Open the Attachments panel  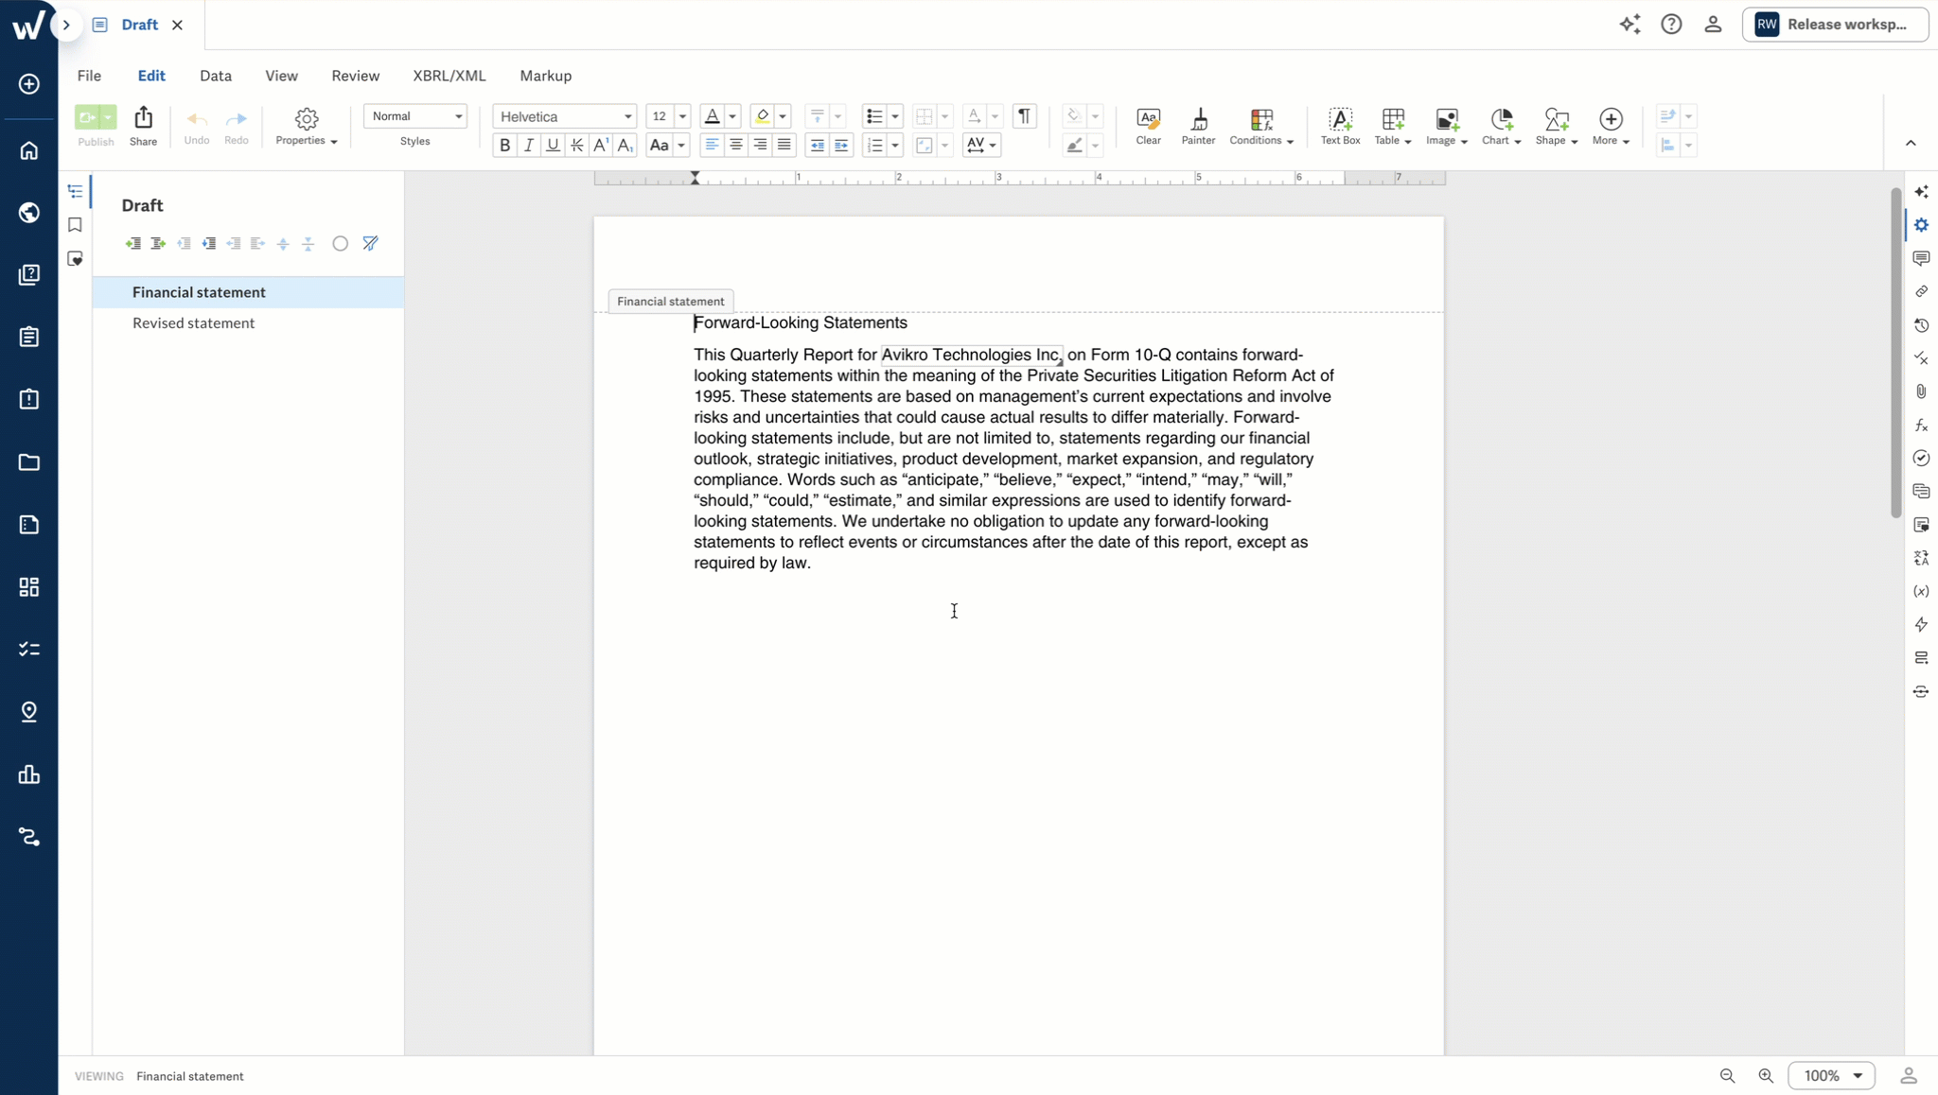[x=1922, y=391]
